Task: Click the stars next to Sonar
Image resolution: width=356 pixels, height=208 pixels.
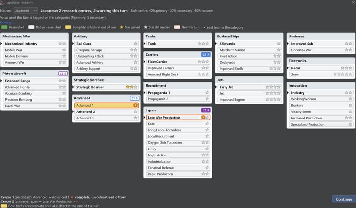Action: click(x=342, y=74)
